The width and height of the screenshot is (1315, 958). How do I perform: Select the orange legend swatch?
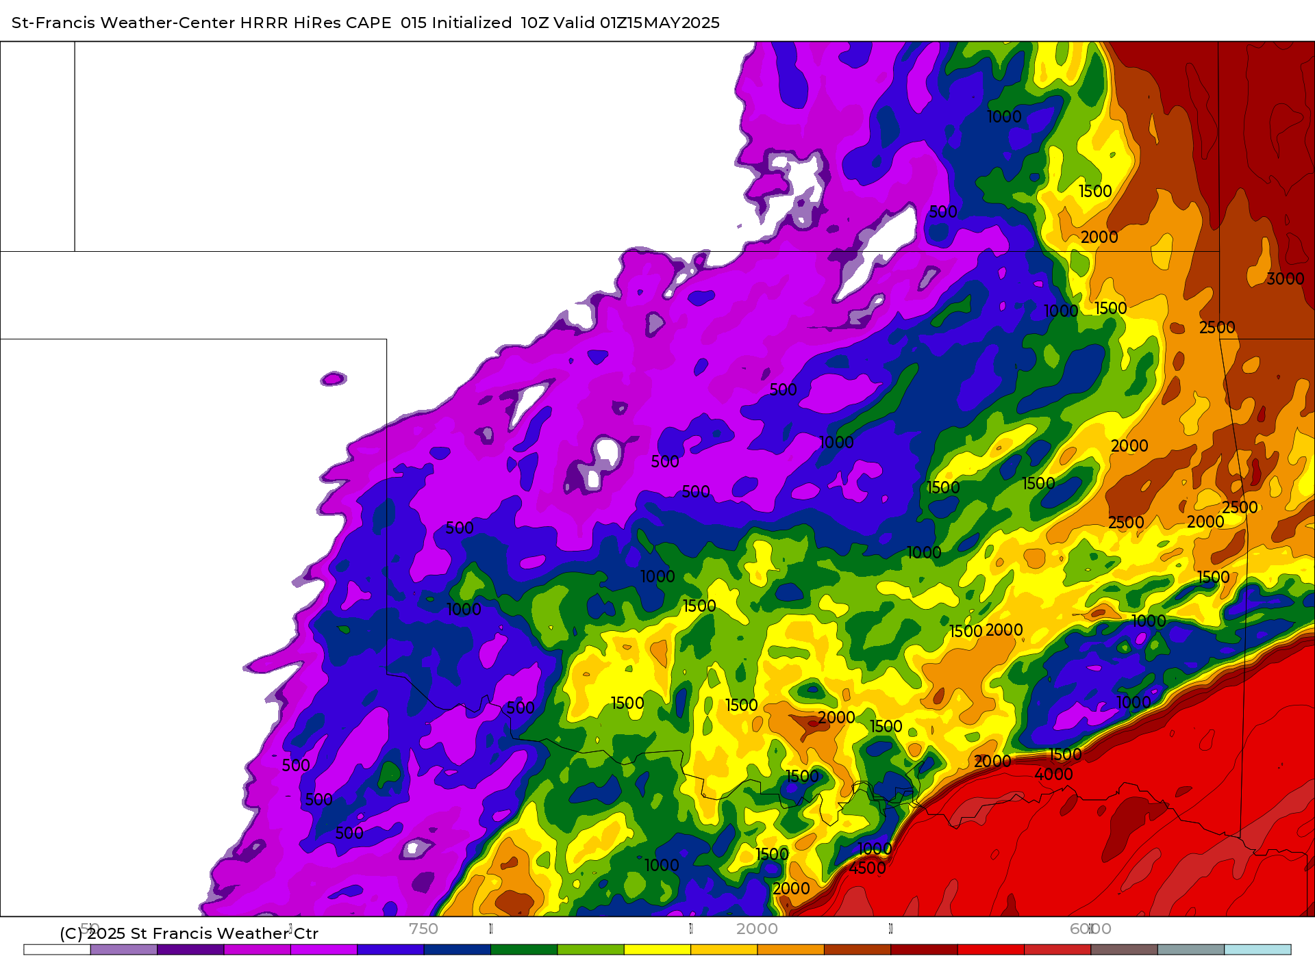click(x=791, y=949)
